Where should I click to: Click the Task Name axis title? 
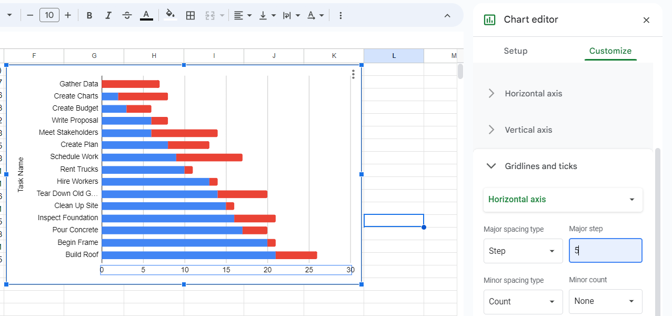pos(21,174)
